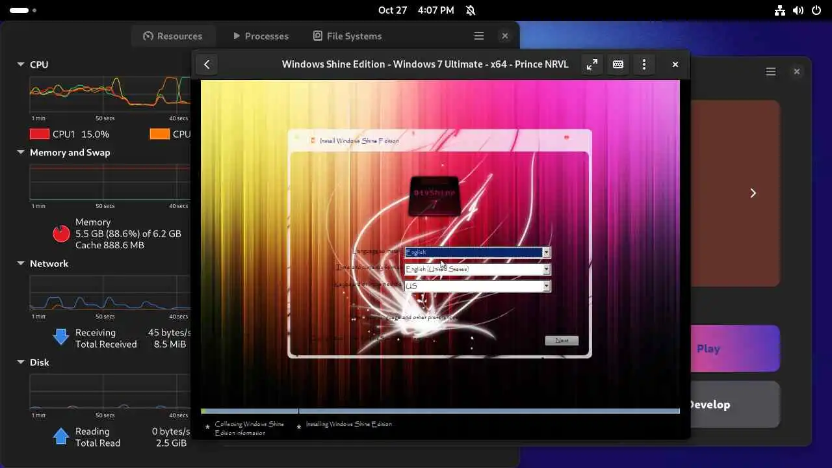832x468 pixels.
Task: Click the Boxes window title text
Action: click(425, 64)
